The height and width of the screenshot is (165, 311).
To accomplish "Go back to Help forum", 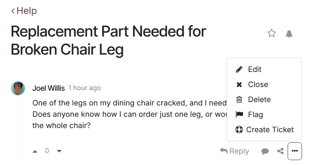I will (x=24, y=11).
